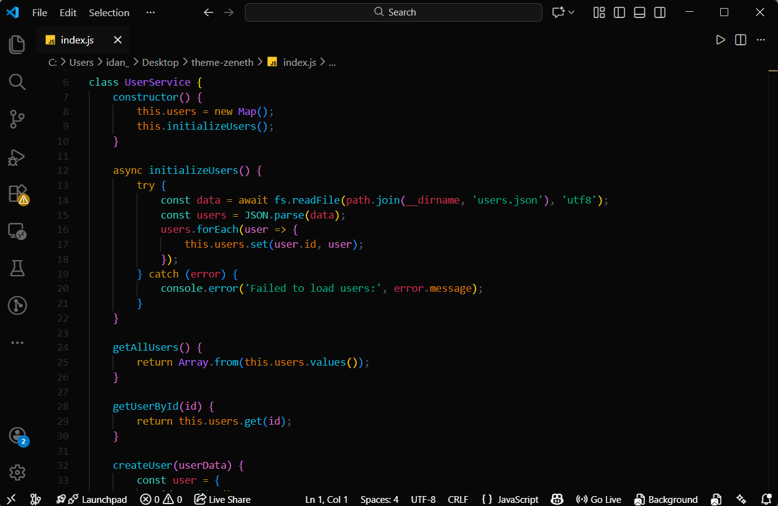Toggle the bottom panel visibility

[639, 12]
